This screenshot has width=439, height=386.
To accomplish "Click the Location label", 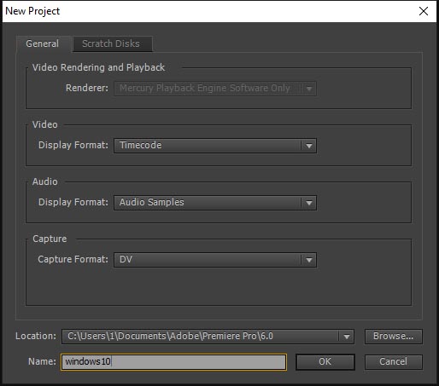I will 36,336.
